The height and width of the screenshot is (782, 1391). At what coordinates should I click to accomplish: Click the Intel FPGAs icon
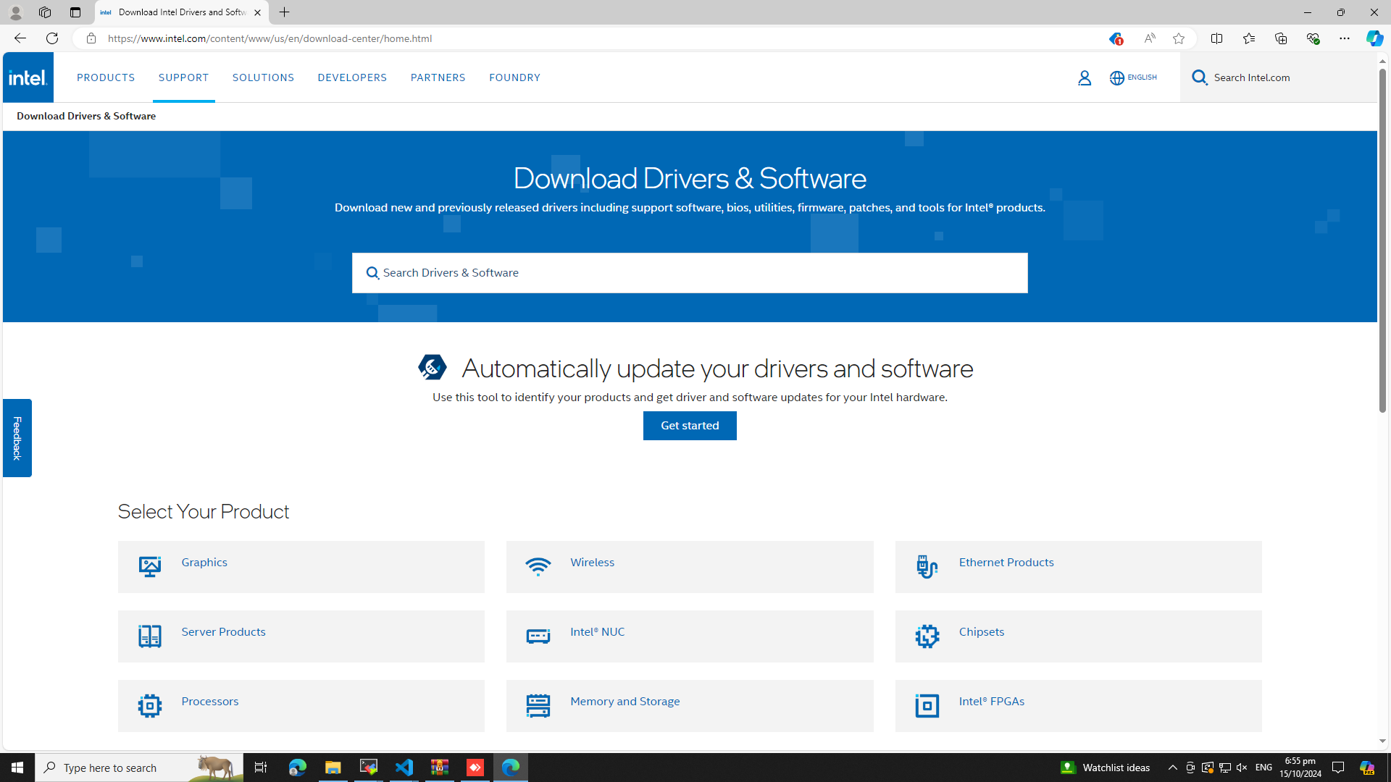tap(927, 705)
